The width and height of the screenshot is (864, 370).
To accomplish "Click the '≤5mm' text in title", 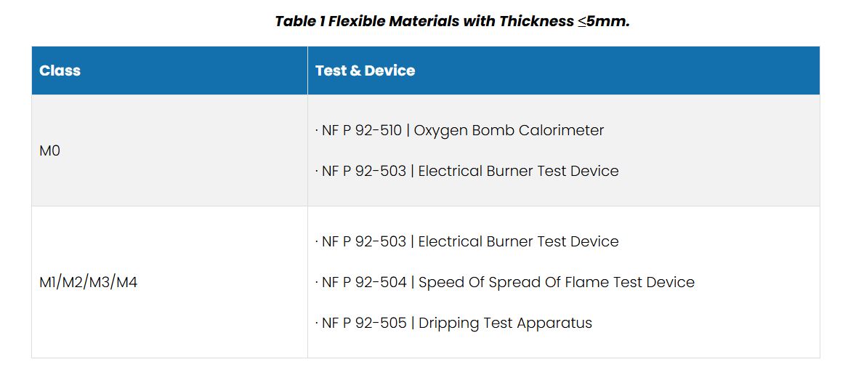I will tap(603, 21).
